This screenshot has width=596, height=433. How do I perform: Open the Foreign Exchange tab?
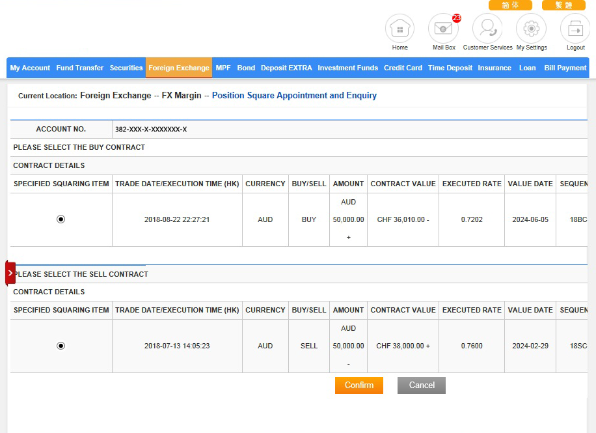[x=179, y=68]
